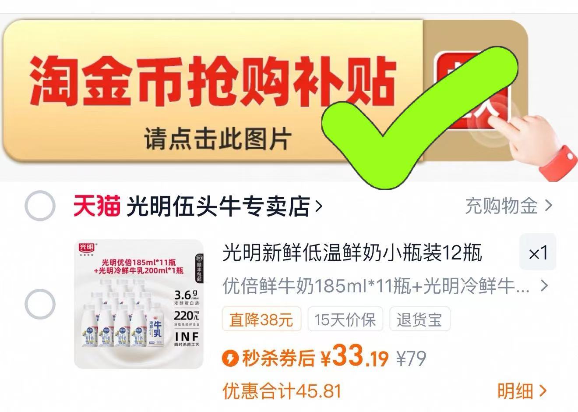Click the orange lightning 秒杀 icon
Viewport: 578px width, 412px height.
[x=230, y=358]
